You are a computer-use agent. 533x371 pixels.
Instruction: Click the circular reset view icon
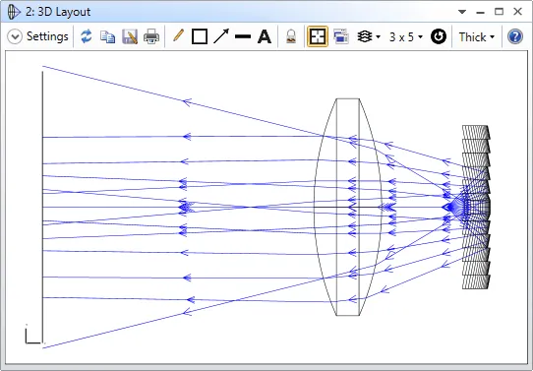[439, 36]
